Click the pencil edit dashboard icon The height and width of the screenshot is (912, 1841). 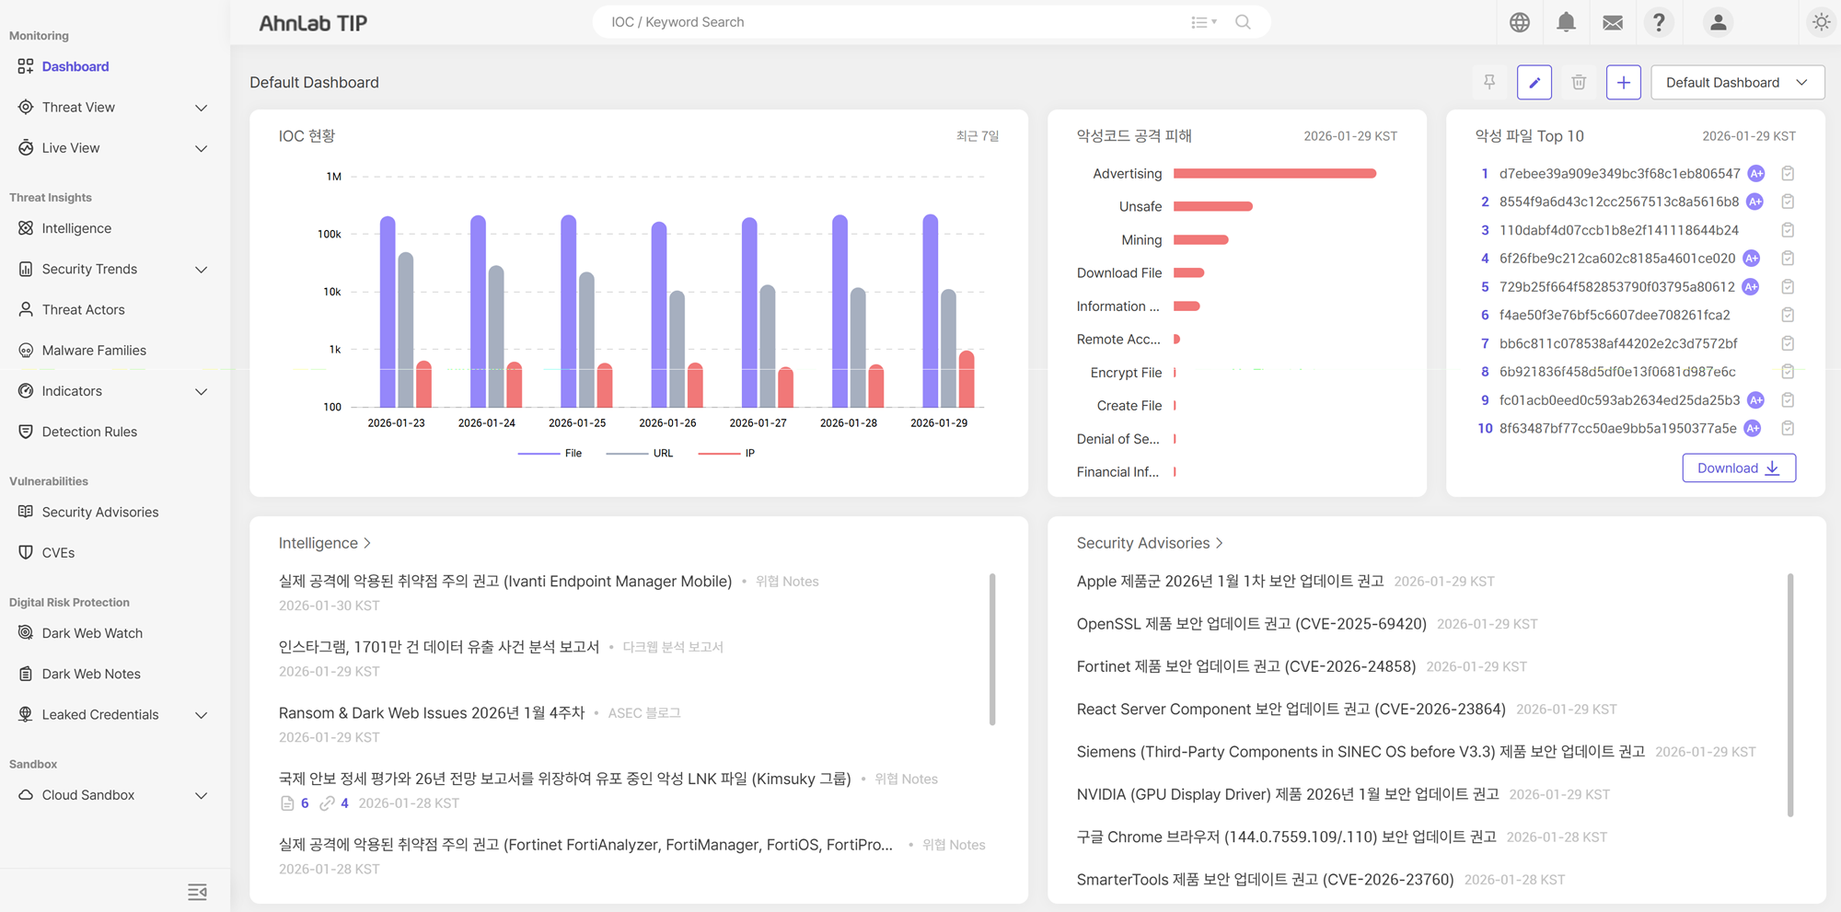pos(1534,83)
